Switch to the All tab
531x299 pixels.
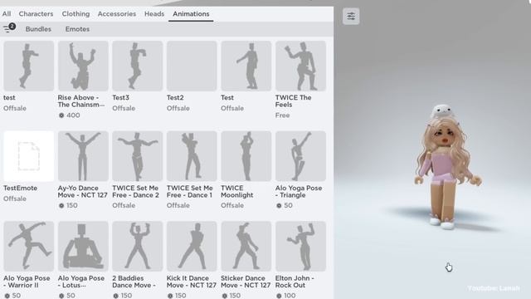tap(7, 14)
